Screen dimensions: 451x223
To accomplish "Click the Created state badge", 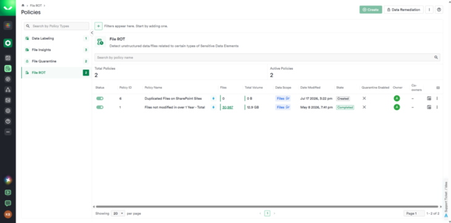I will pos(343,99).
